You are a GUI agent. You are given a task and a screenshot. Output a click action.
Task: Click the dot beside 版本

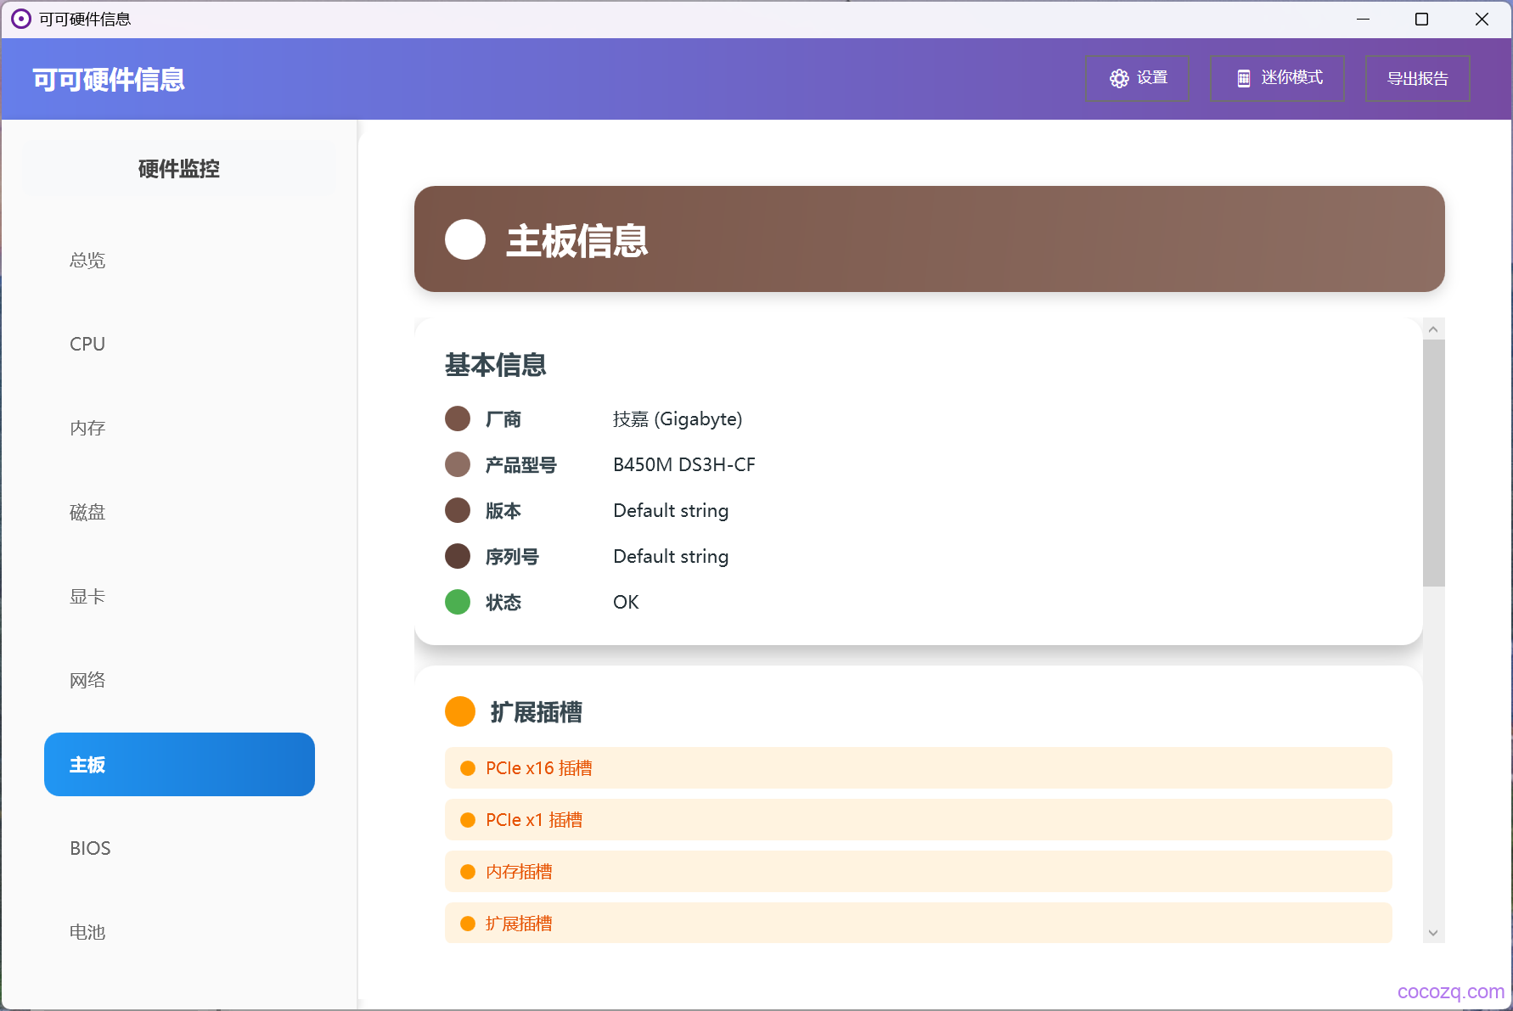coord(458,510)
